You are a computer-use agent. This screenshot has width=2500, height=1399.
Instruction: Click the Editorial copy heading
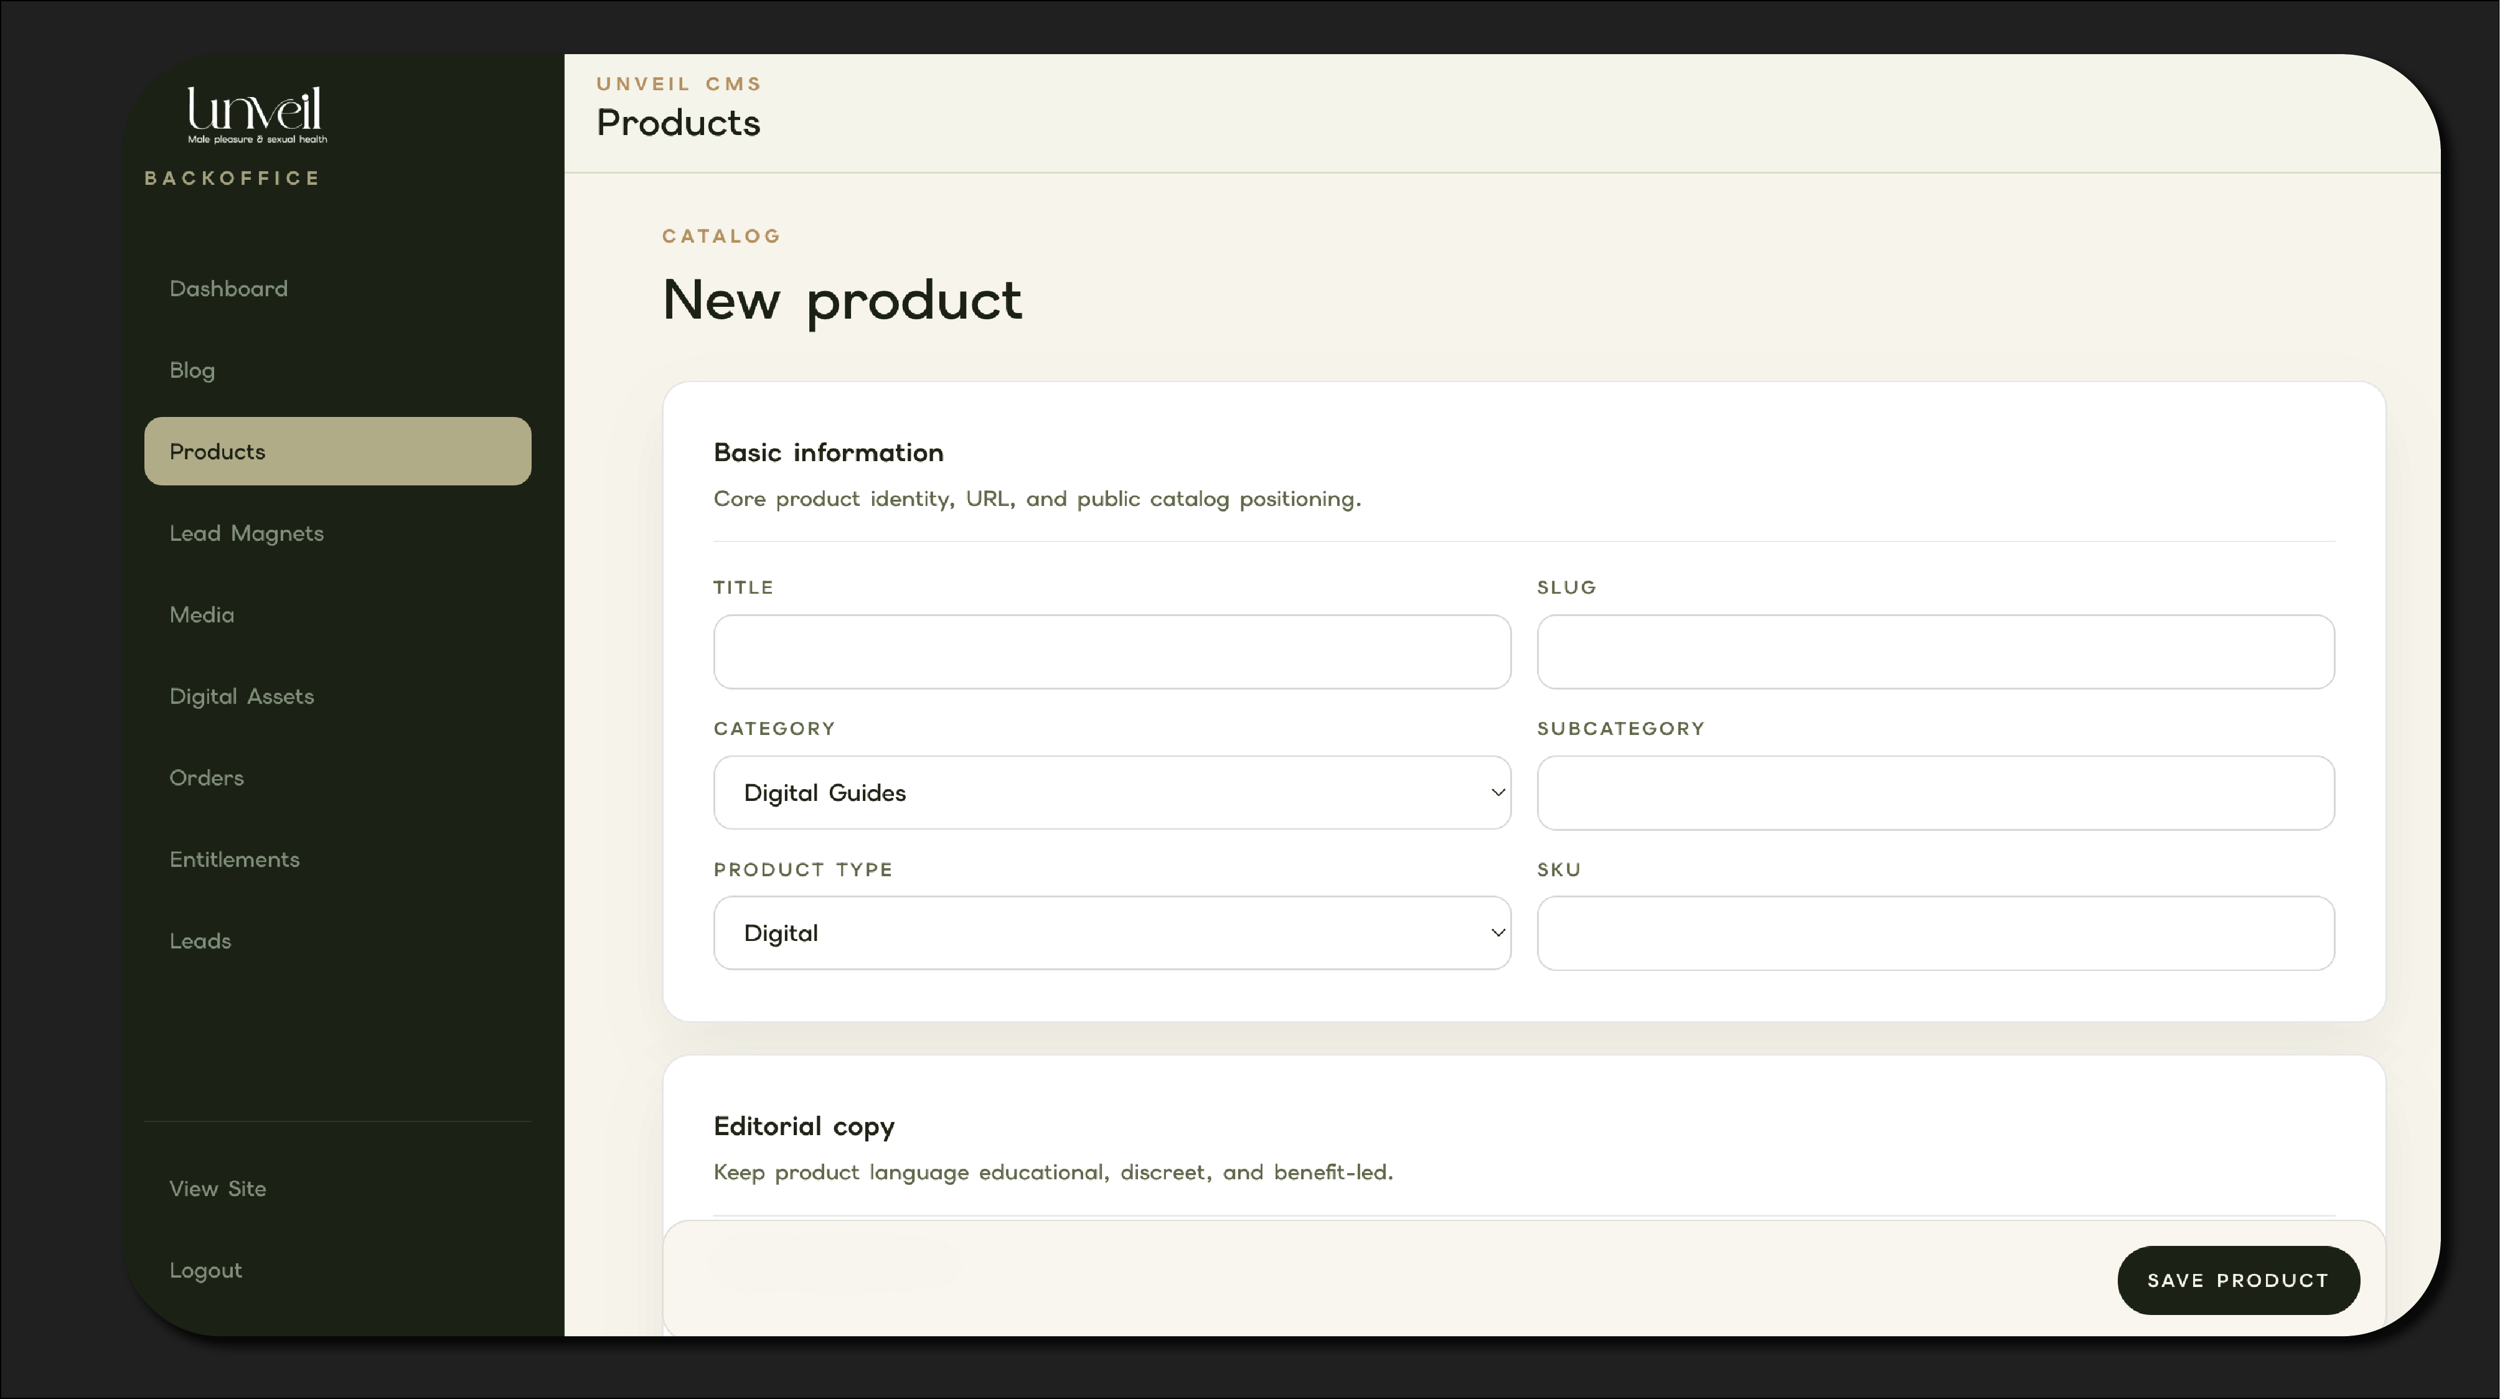[x=804, y=1127]
